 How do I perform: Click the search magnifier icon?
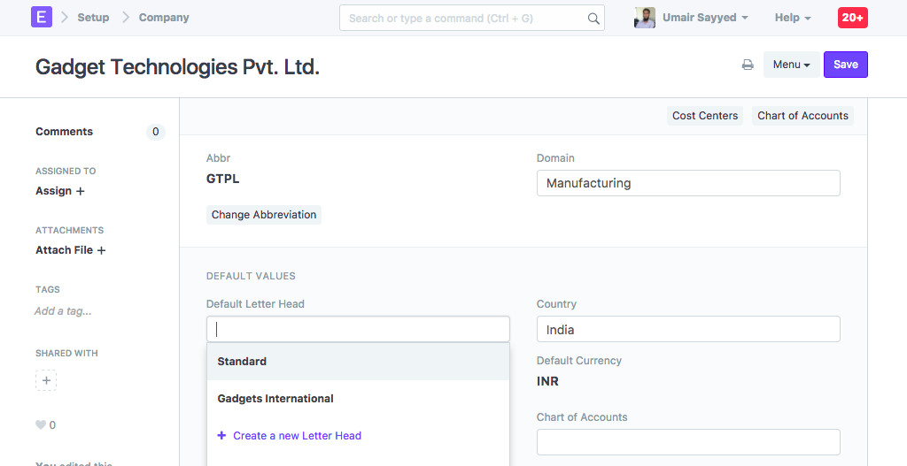coord(593,19)
